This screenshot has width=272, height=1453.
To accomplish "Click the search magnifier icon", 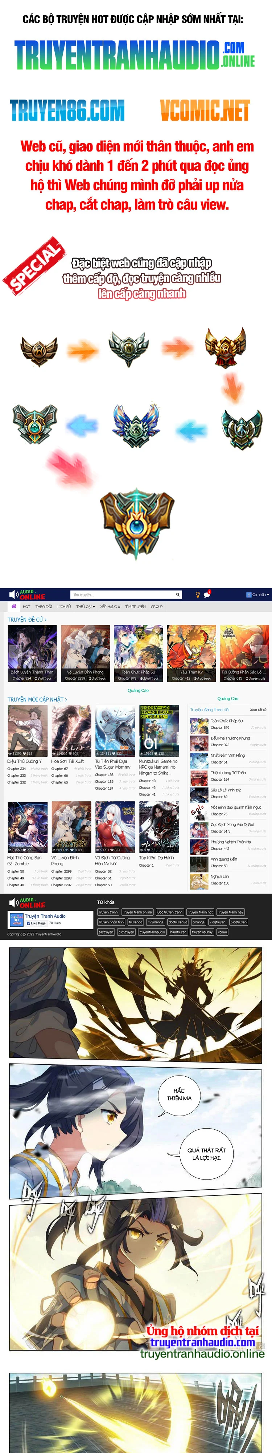I will click(x=178, y=595).
